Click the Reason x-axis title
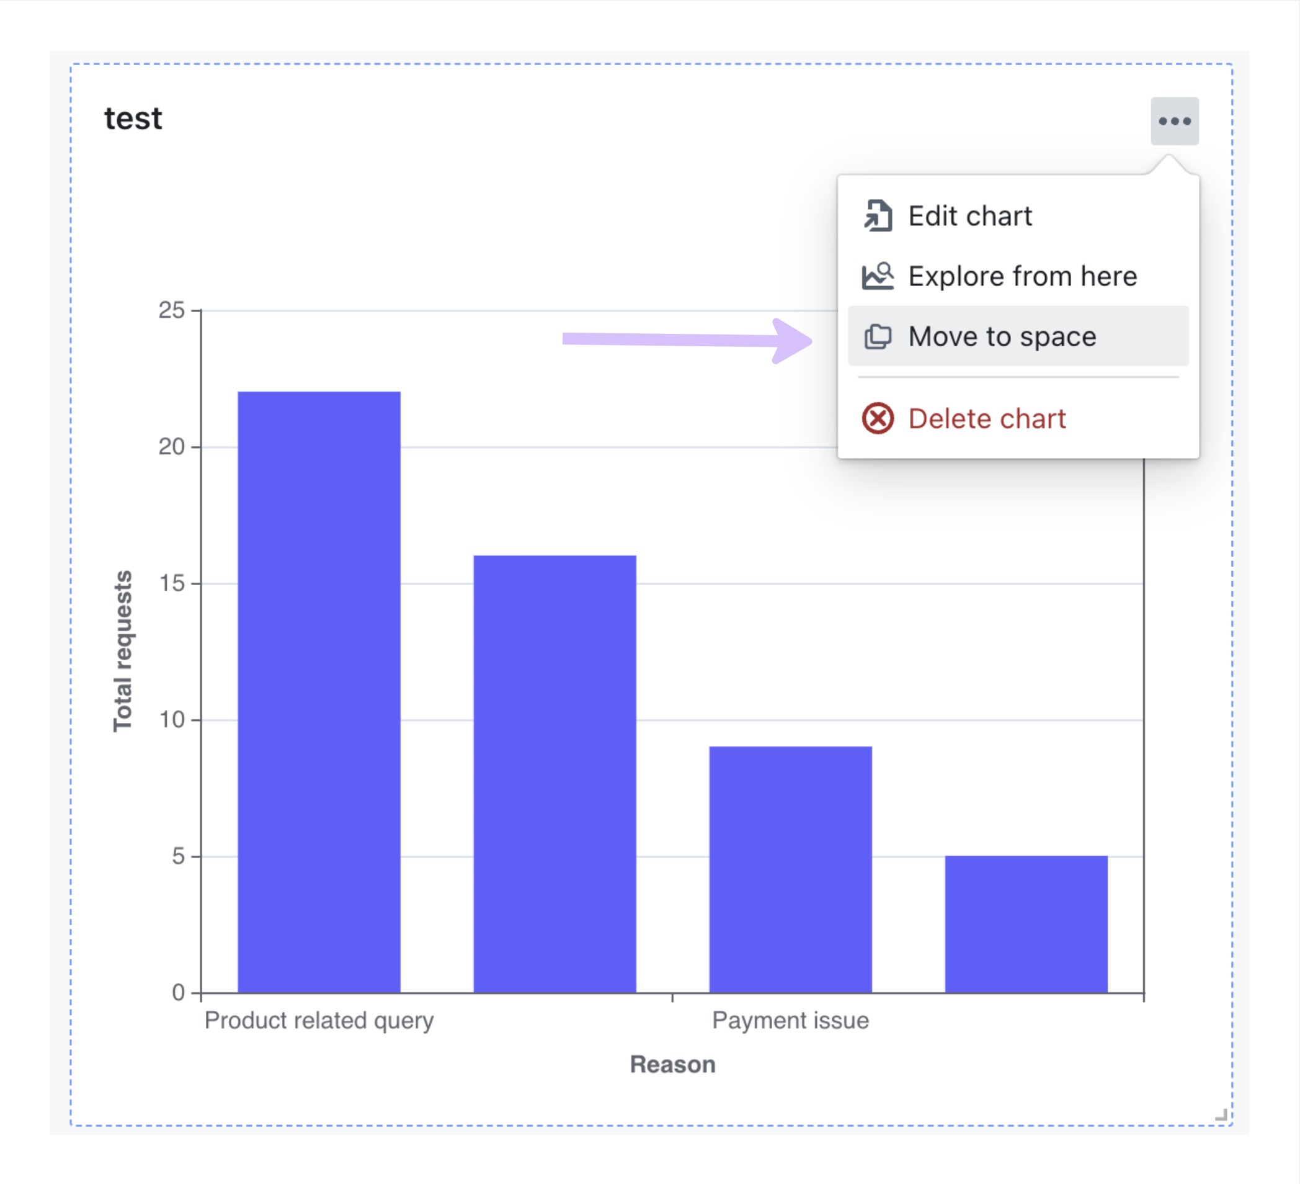Viewport: 1300px width, 1184px height. tap(672, 1065)
